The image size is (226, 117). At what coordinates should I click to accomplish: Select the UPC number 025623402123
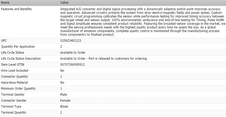click(x=71, y=41)
